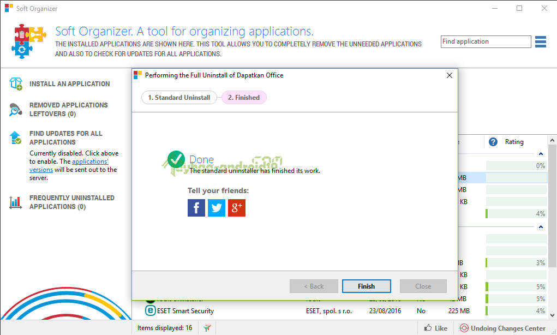This screenshot has width=557, height=335.
Task: Click the vertical scrollbar thumb
Action: click(552, 206)
